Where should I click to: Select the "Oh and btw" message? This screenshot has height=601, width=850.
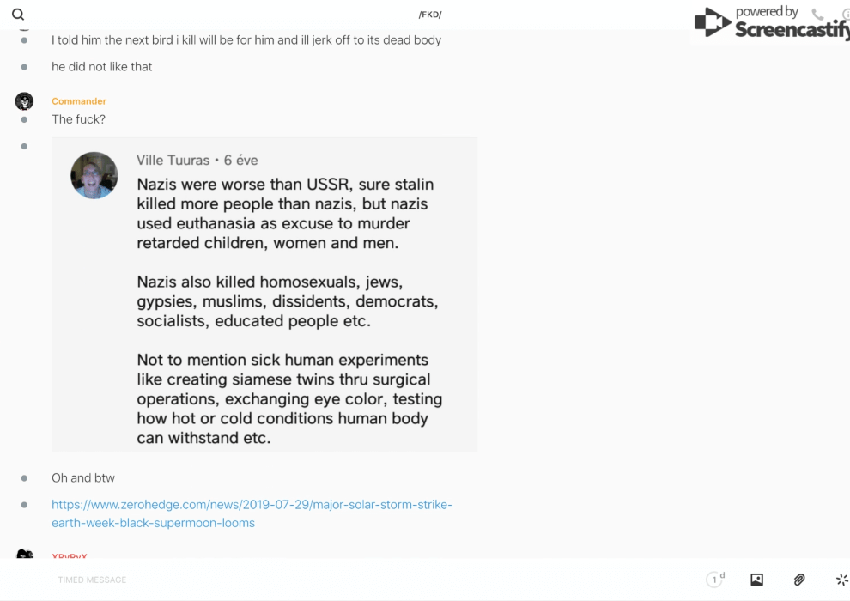pyautogui.click(x=83, y=477)
